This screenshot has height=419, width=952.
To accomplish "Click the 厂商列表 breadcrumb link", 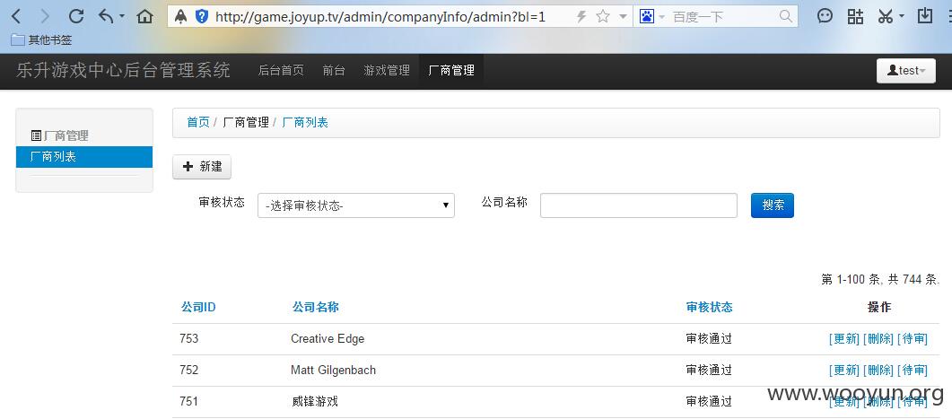I will coord(305,123).
